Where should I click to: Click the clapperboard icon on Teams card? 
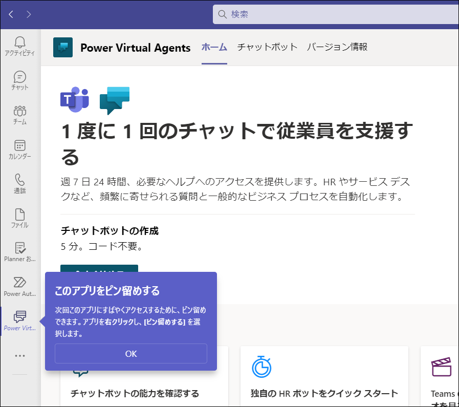tap(441, 367)
